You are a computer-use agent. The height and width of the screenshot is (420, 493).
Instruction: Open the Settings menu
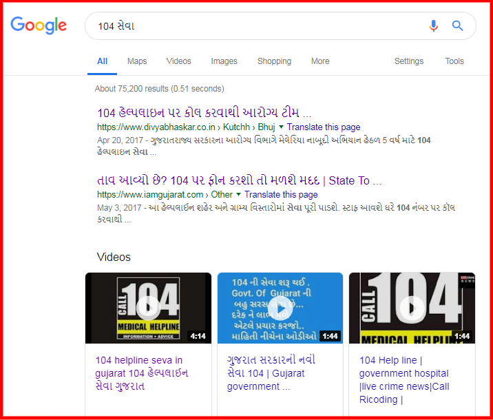pos(409,61)
